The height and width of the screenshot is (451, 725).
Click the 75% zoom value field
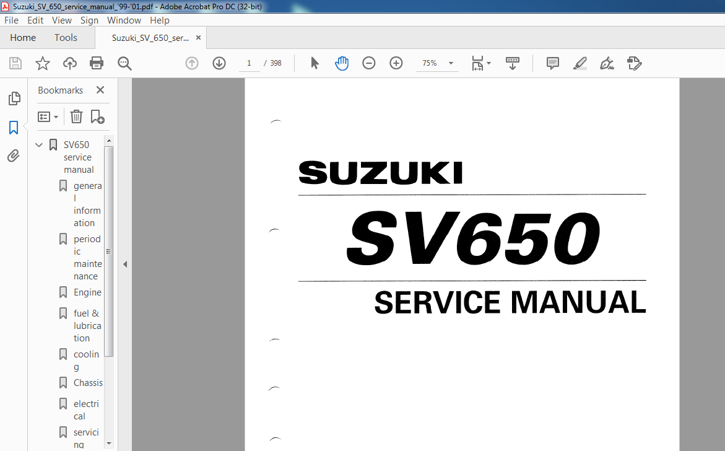pos(430,63)
